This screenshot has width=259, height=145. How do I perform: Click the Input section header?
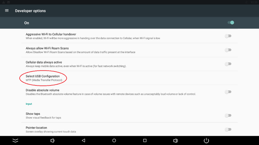tap(29, 104)
